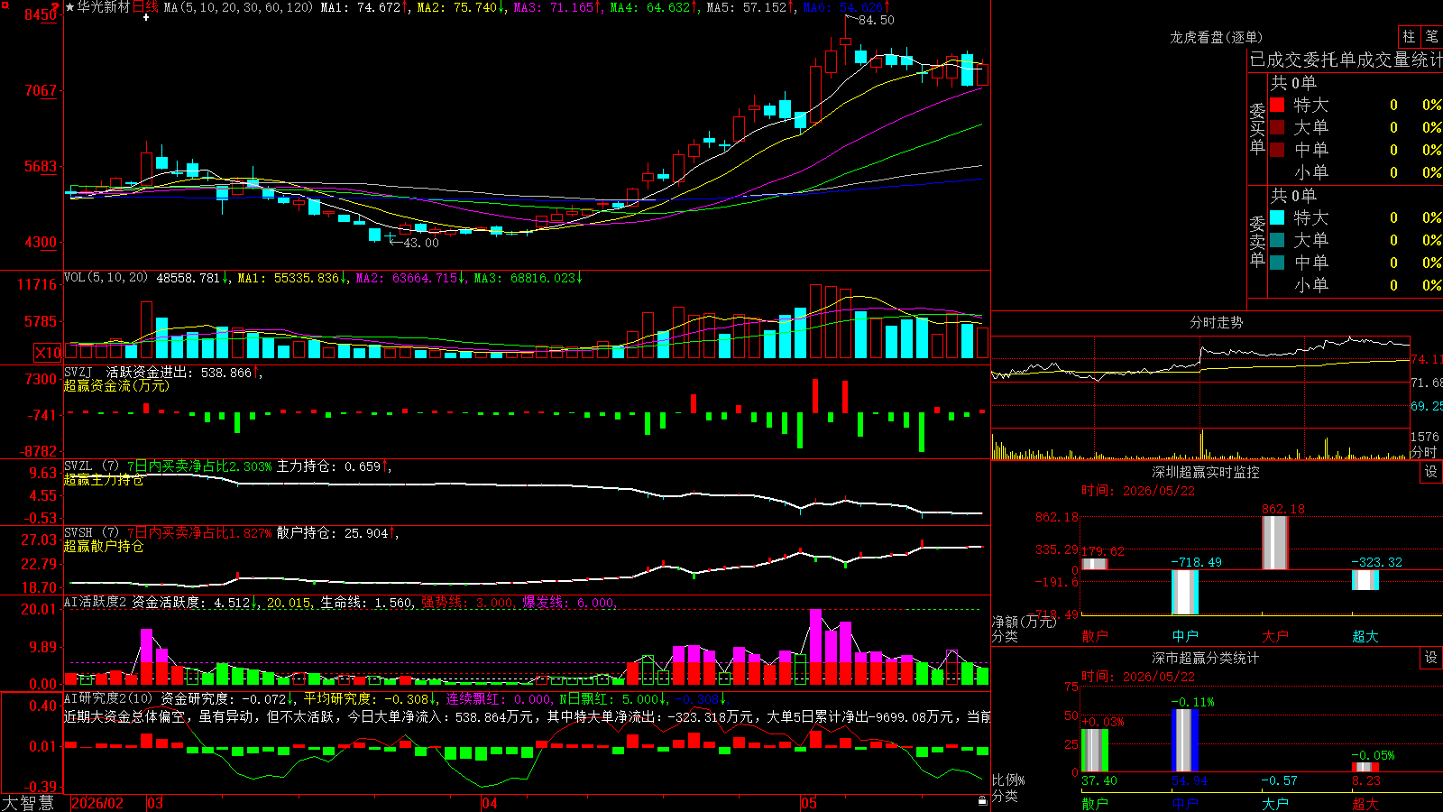Click the 2026/02 date marker on timeline
This screenshot has width=1443, height=812.
[x=97, y=803]
